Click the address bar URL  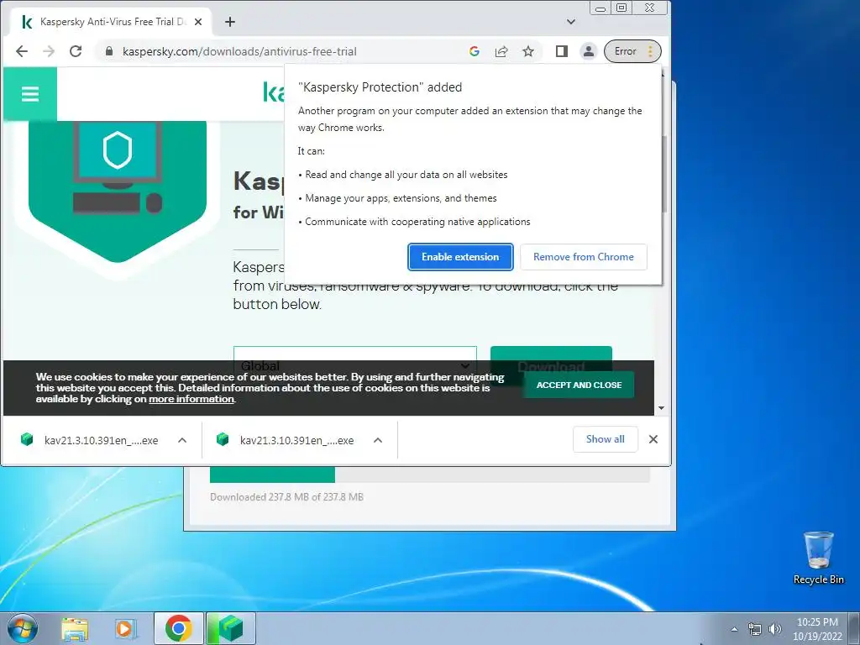pyautogui.click(x=239, y=51)
